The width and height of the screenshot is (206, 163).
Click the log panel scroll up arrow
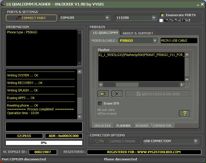point(79,72)
